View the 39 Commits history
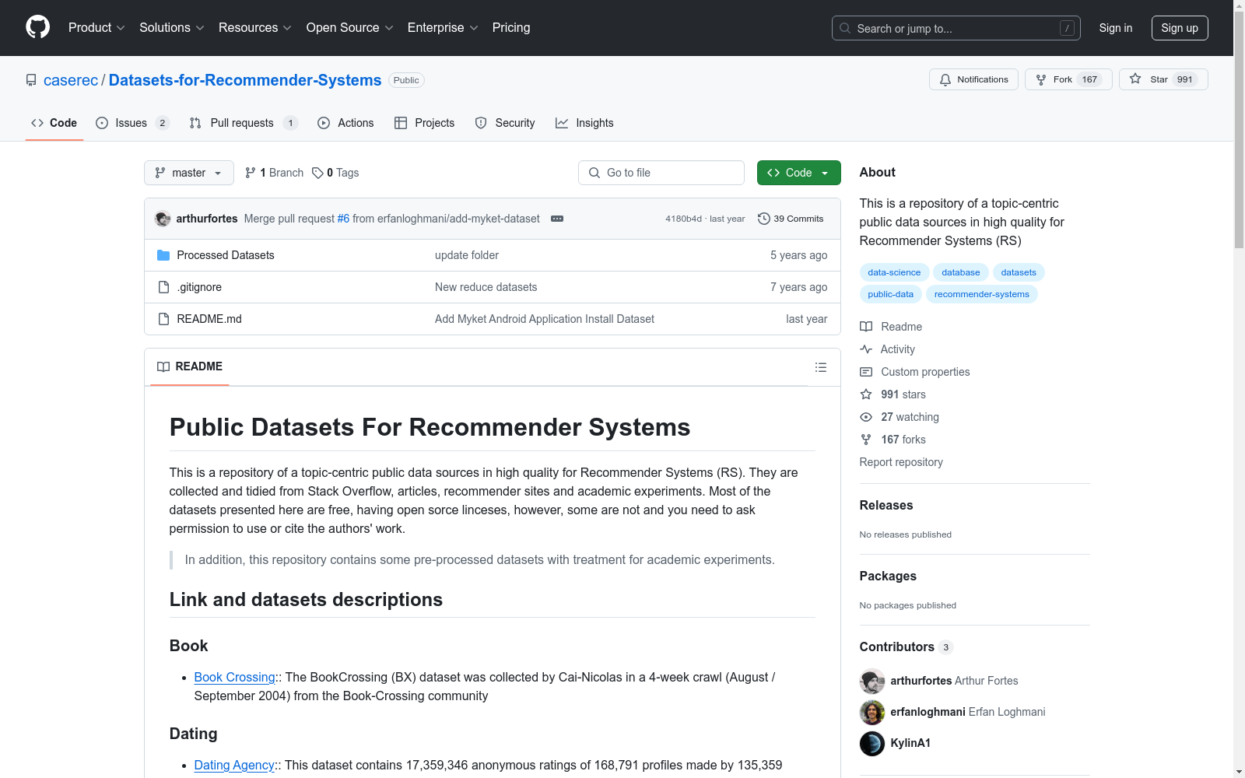The height and width of the screenshot is (778, 1245). point(791,219)
